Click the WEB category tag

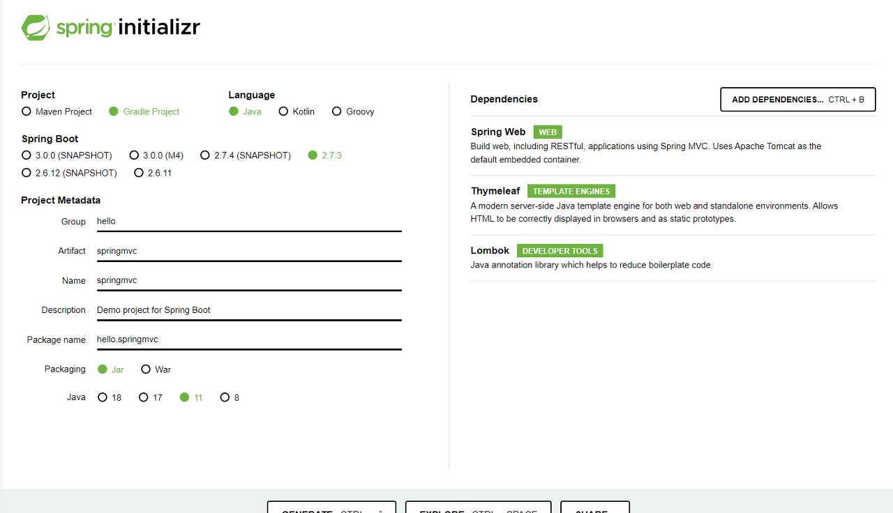(x=548, y=132)
